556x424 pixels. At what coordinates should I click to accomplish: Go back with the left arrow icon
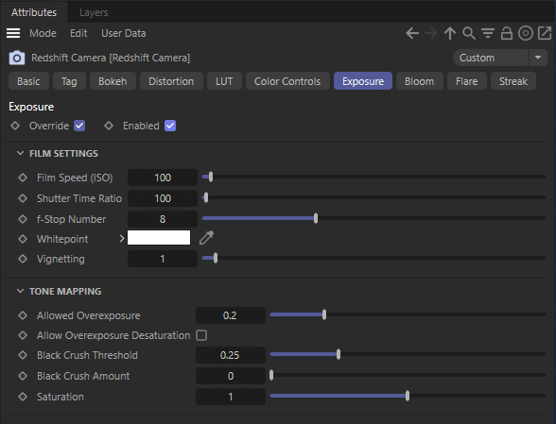[412, 33]
